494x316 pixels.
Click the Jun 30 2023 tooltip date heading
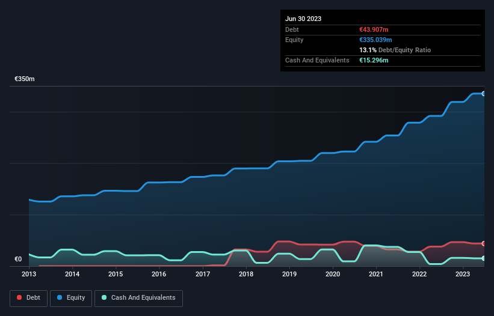tap(303, 19)
